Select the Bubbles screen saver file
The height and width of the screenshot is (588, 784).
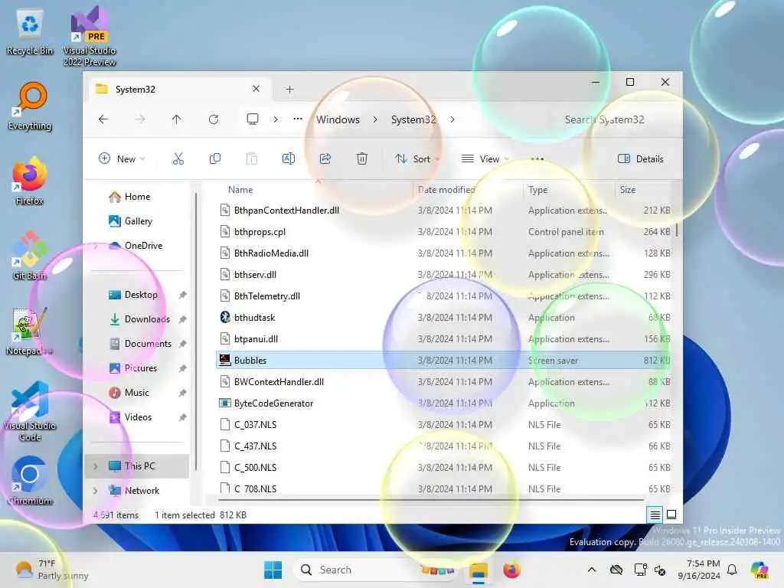(x=443, y=361)
